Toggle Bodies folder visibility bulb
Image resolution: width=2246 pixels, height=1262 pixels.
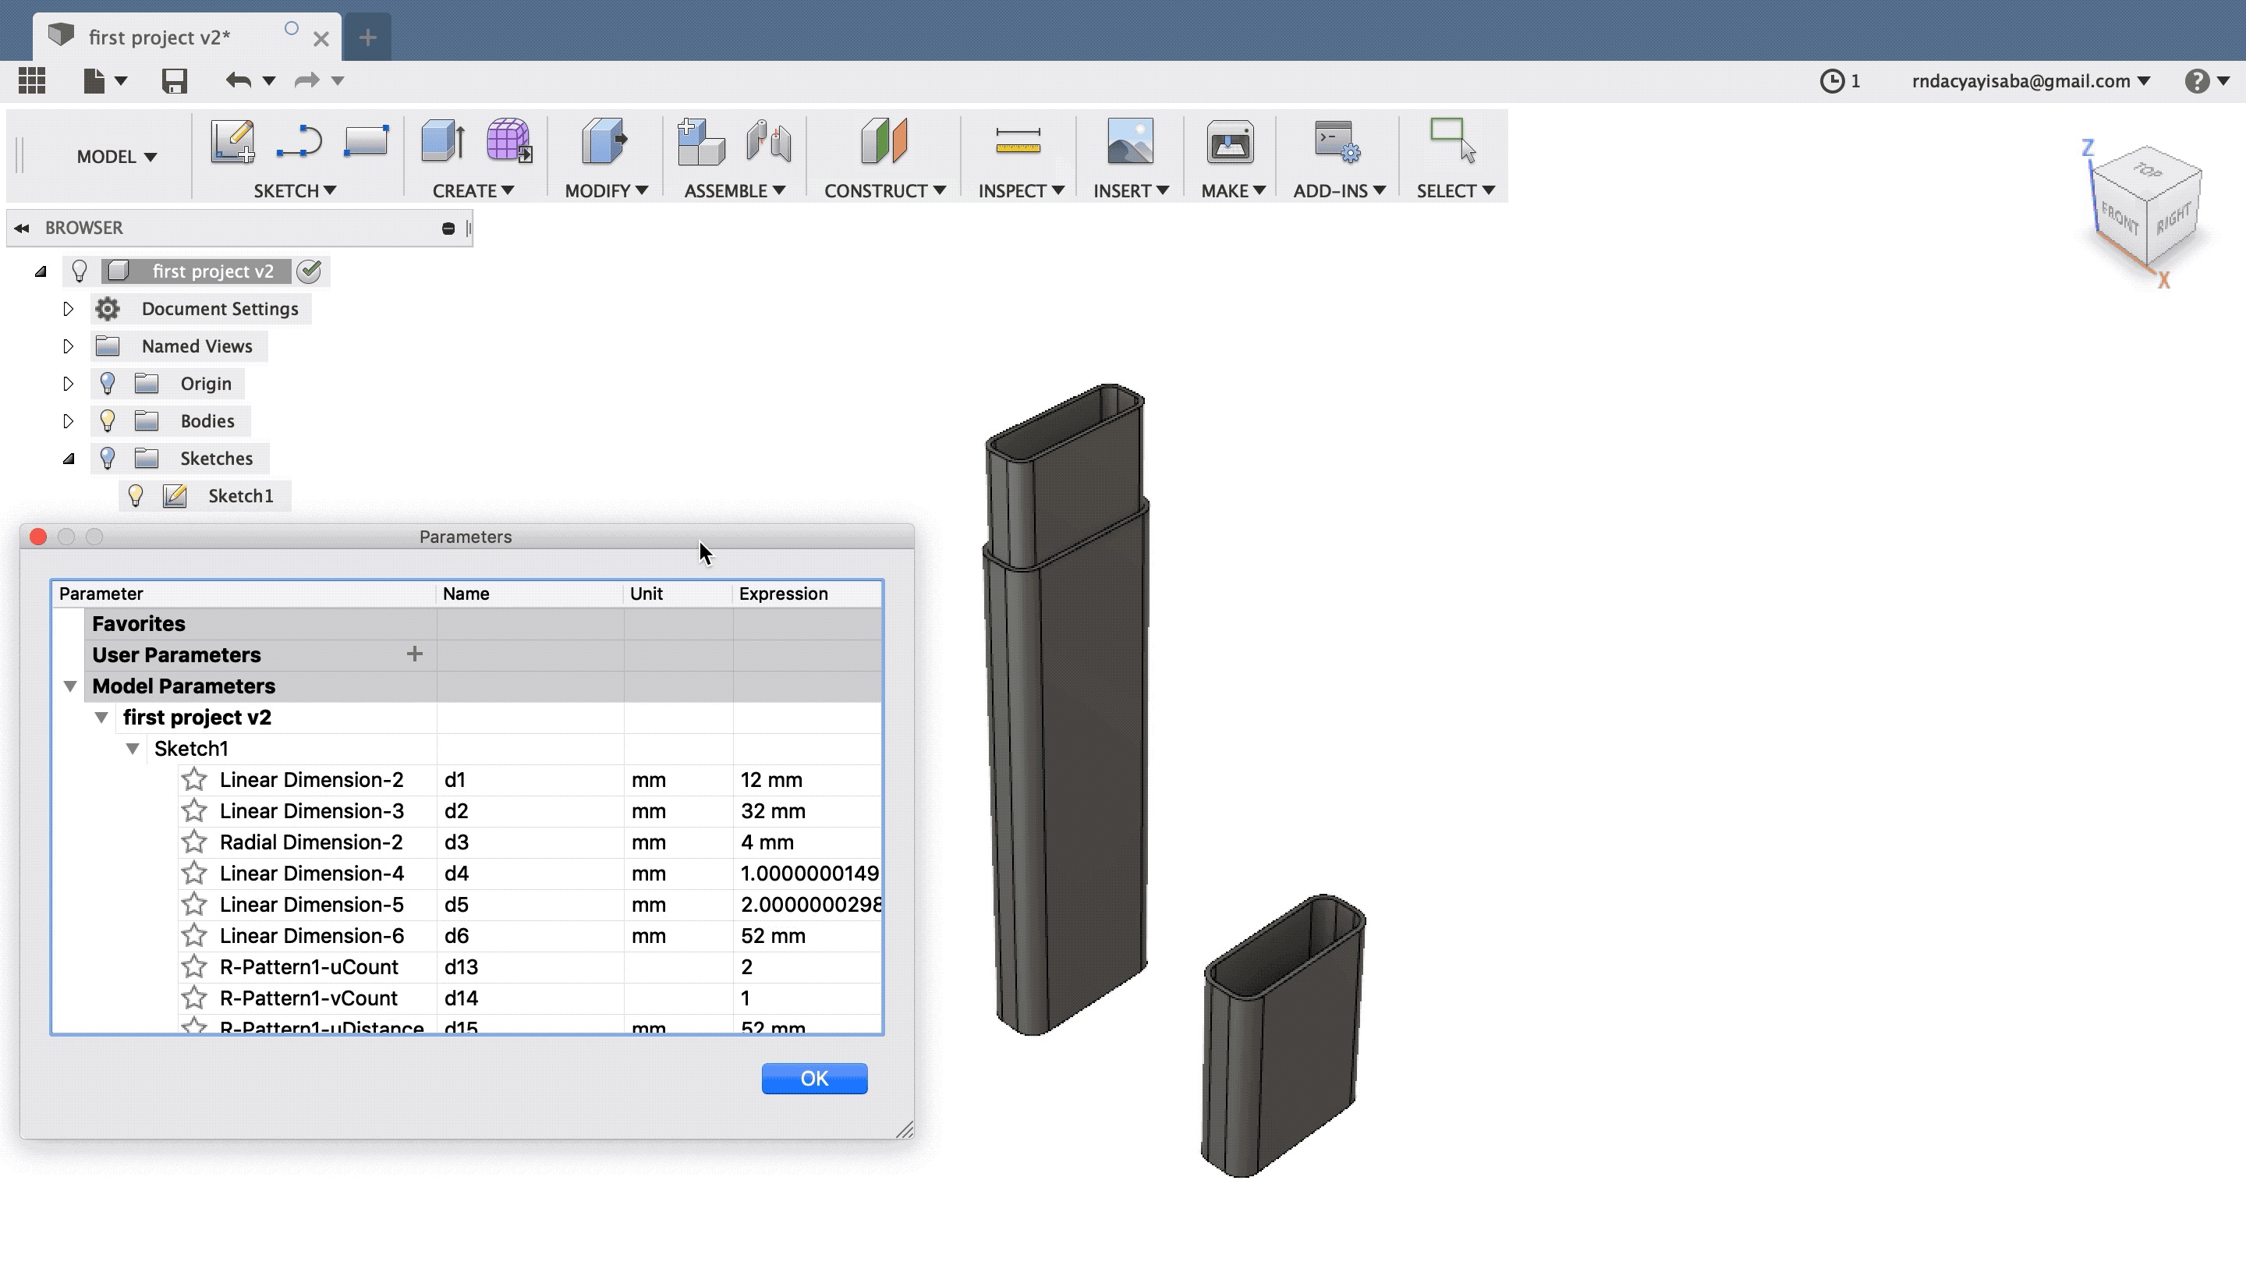[108, 421]
